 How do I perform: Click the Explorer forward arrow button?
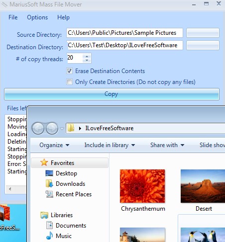click(52, 128)
